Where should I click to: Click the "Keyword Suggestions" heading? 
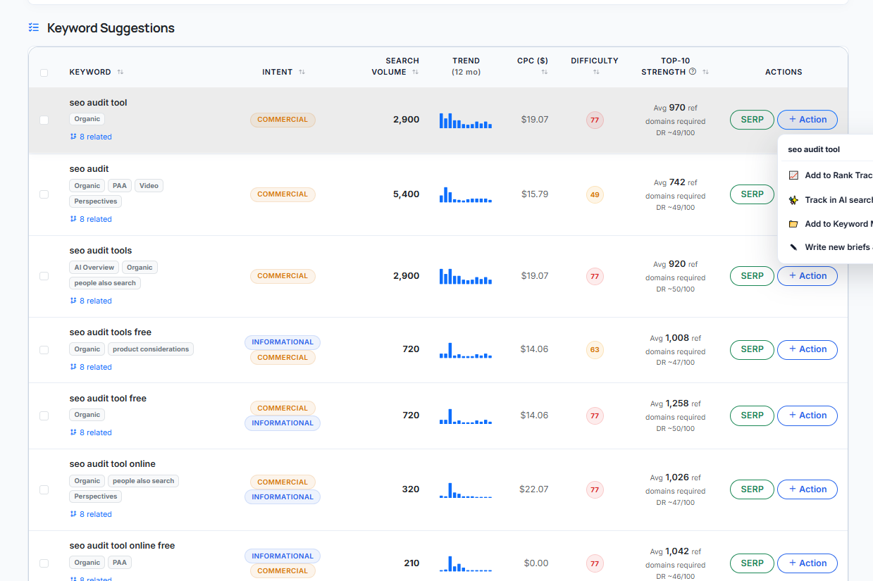(x=111, y=28)
